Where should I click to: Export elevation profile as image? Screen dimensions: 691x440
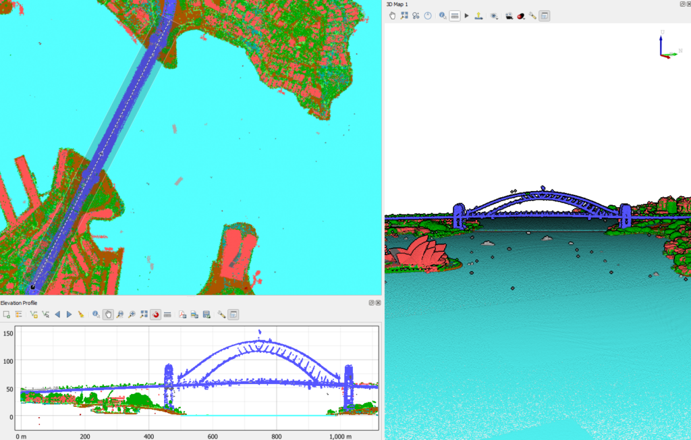point(194,314)
